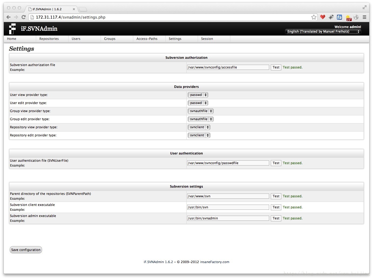The width and height of the screenshot is (373, 279).
Task: Click the globe extension icon
Action: 356,17
